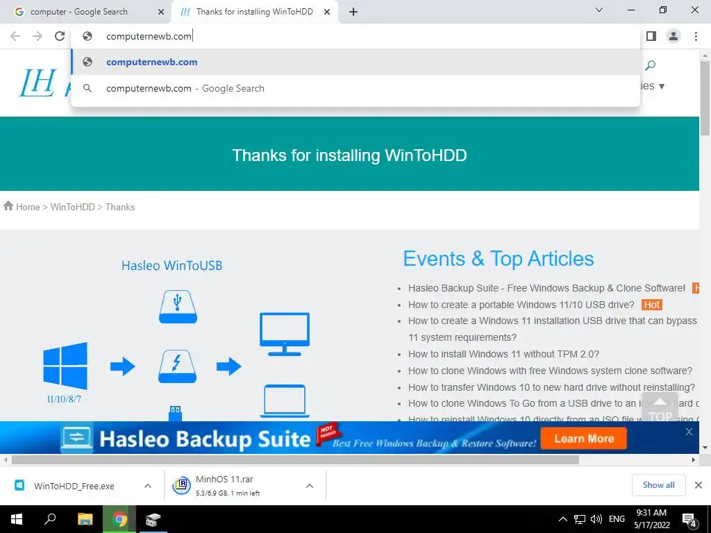Click the TOP scroll-to-top button
Screen dimensions: 711x533
[660, 408]
